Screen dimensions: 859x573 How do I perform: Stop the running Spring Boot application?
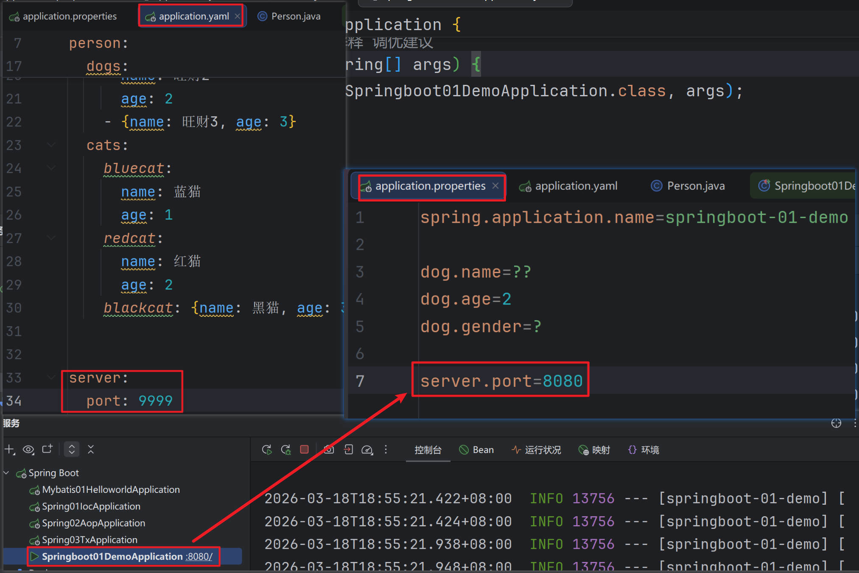click(304, 450)
